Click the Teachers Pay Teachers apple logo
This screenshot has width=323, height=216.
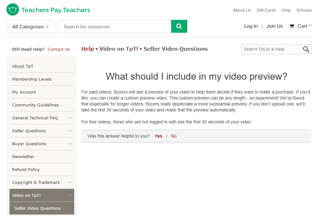(12, 9)
